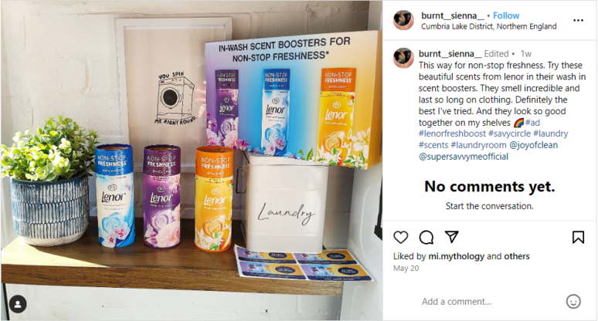Image resolution: width=598 pixels, height=321 pixels.
Task: Share the post via paper plane icon
Action: [451, 237]
